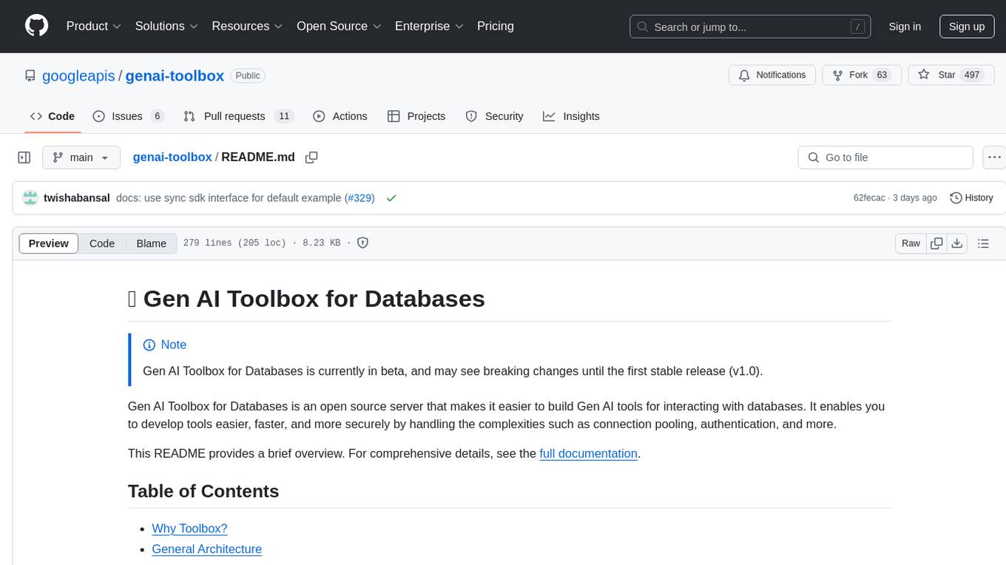This screenshot has width=1006, height=565.
Task: Switch to the Projects tab
Action: pyautogui.click(x=416, y=116)
